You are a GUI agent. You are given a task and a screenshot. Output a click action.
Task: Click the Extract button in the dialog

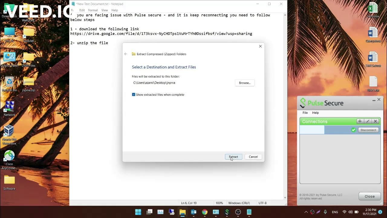tap(233, 157)
